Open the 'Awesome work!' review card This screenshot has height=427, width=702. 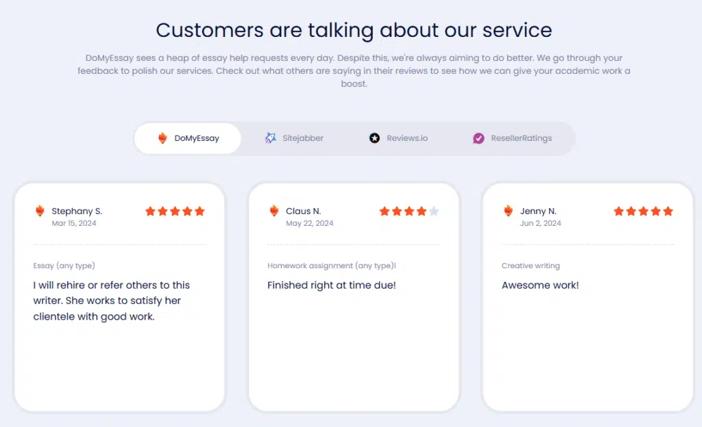click(588, 297)
